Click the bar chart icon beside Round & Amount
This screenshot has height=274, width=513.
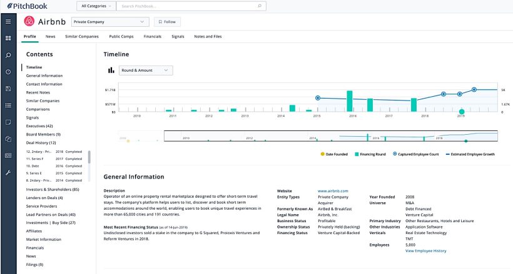111,71
